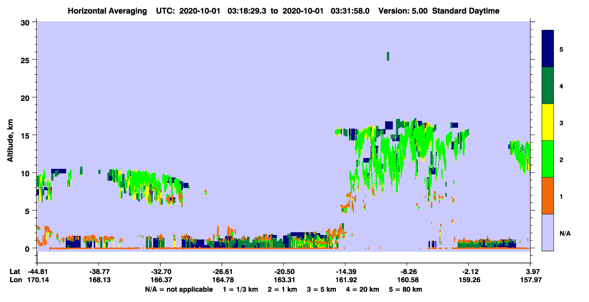
Task: Click the isolated green feature near 25 km altitude
Action: [x=388, y=56]
